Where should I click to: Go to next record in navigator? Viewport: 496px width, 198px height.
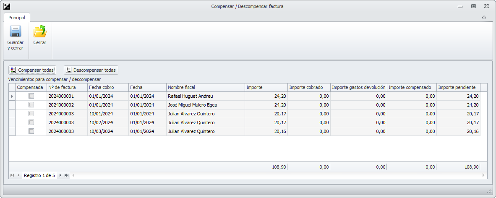tap(60, 175)
